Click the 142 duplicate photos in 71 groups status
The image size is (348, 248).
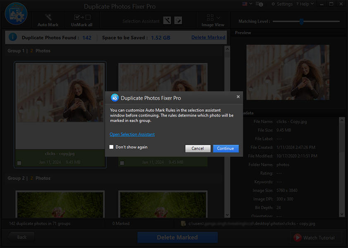point(40,223)
